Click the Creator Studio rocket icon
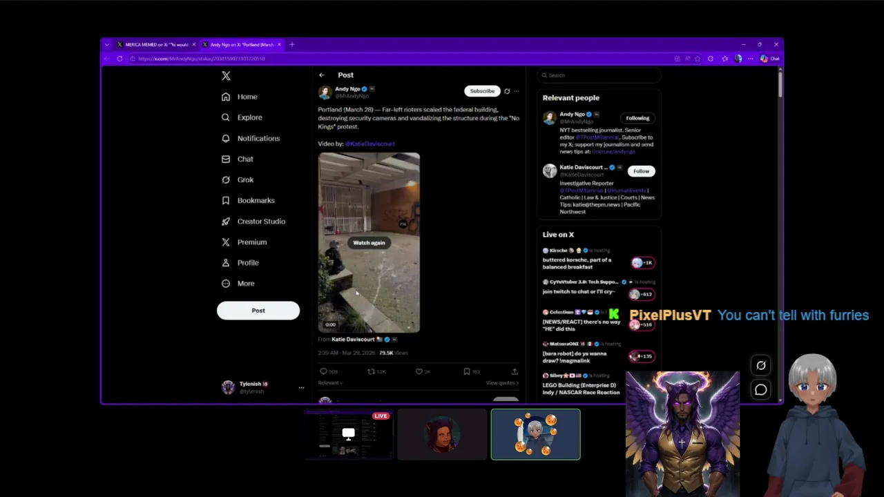The image size is (884, 497). tap(226, 222)
